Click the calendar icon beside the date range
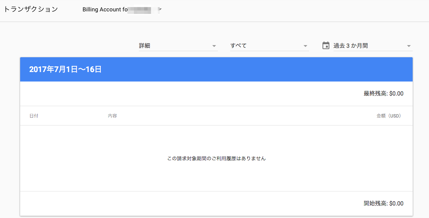The height and width of the screenshot is (218, 429). point(326,45)
